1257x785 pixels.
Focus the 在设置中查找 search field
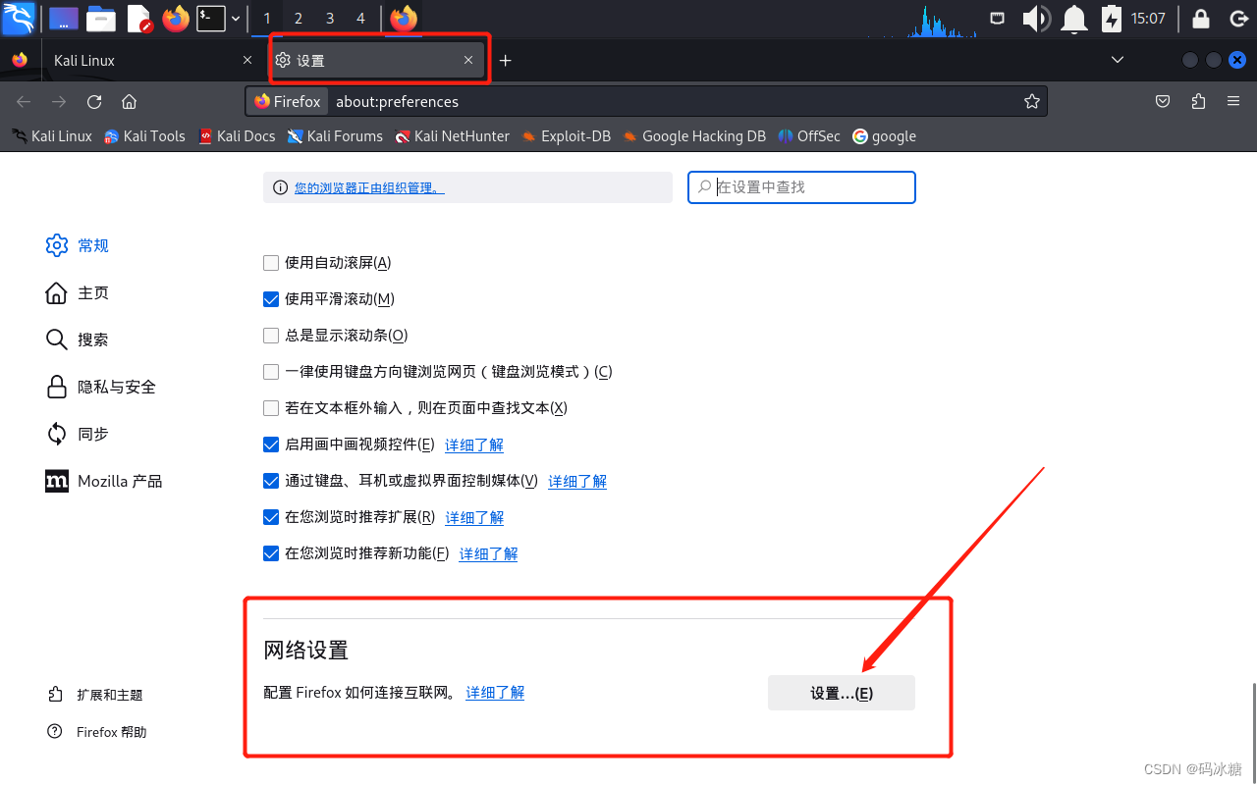pyautogui.click(x=801, y=186)
